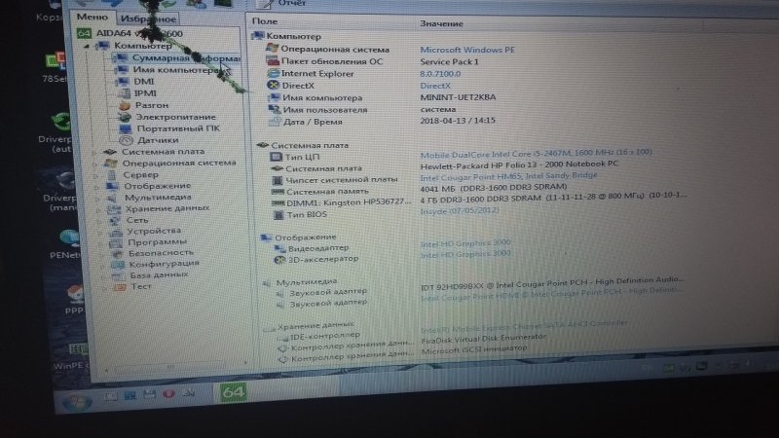779x438 pixels.
Task: Click the Значение column header
Action: click(x=442, y=21)
